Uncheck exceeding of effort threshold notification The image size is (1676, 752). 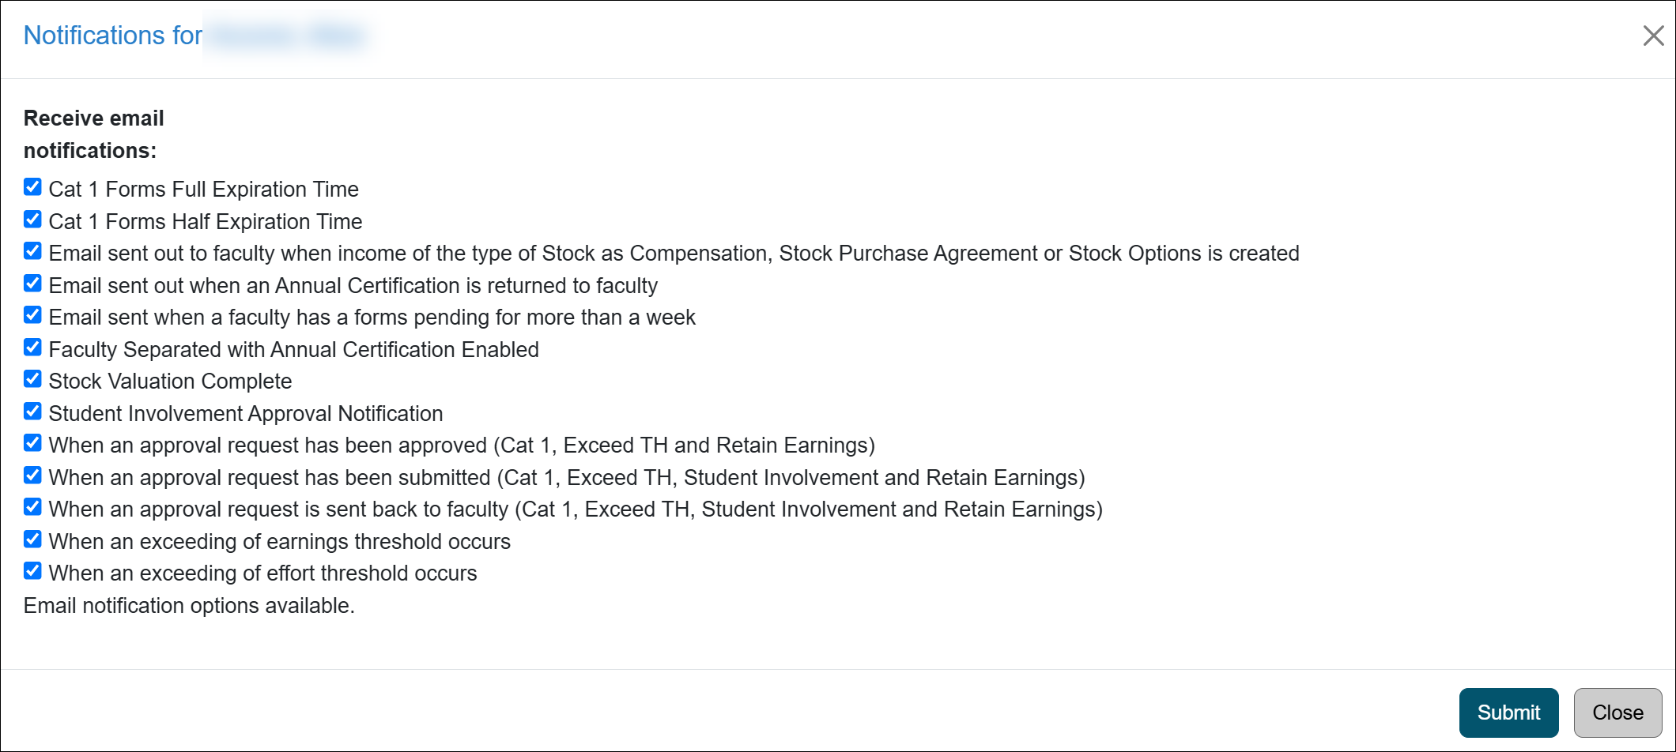click(32, 571)
